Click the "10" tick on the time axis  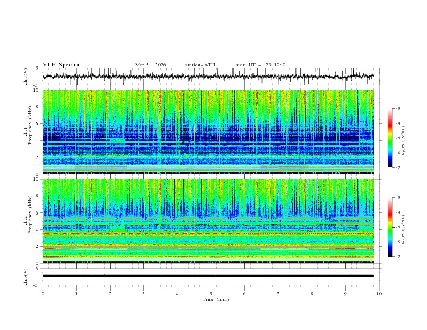click(x=379, y=294)
